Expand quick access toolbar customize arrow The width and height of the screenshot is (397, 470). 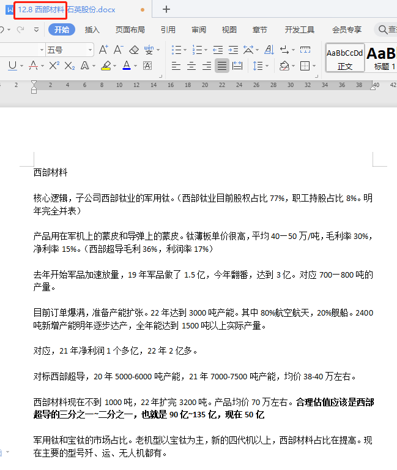(36, 29)
